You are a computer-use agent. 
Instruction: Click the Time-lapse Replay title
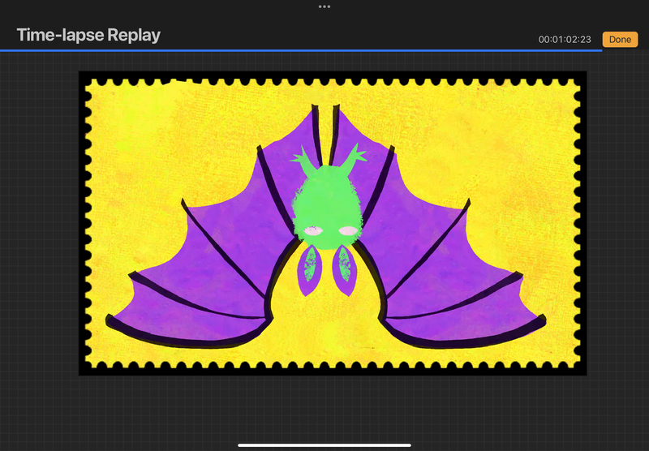[x=88, y=36]
